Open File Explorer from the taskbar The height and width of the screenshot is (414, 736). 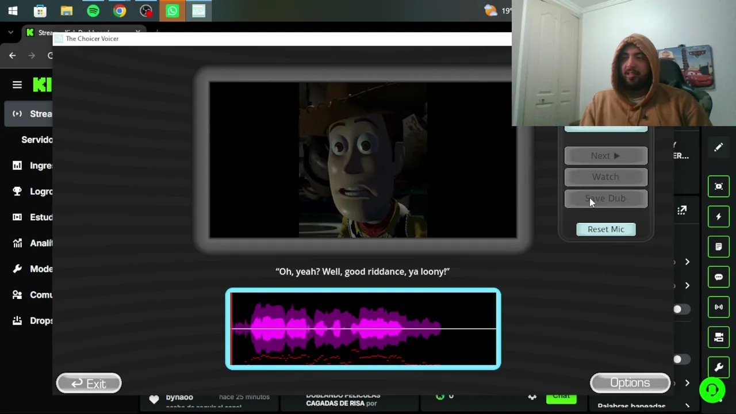[x=66, y=10]
